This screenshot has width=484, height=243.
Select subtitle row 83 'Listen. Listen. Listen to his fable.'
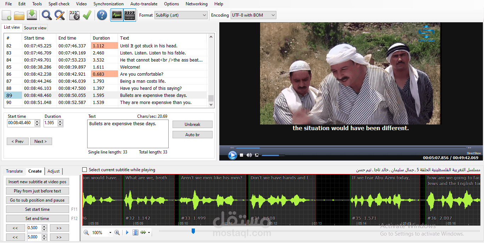point(105,53)
